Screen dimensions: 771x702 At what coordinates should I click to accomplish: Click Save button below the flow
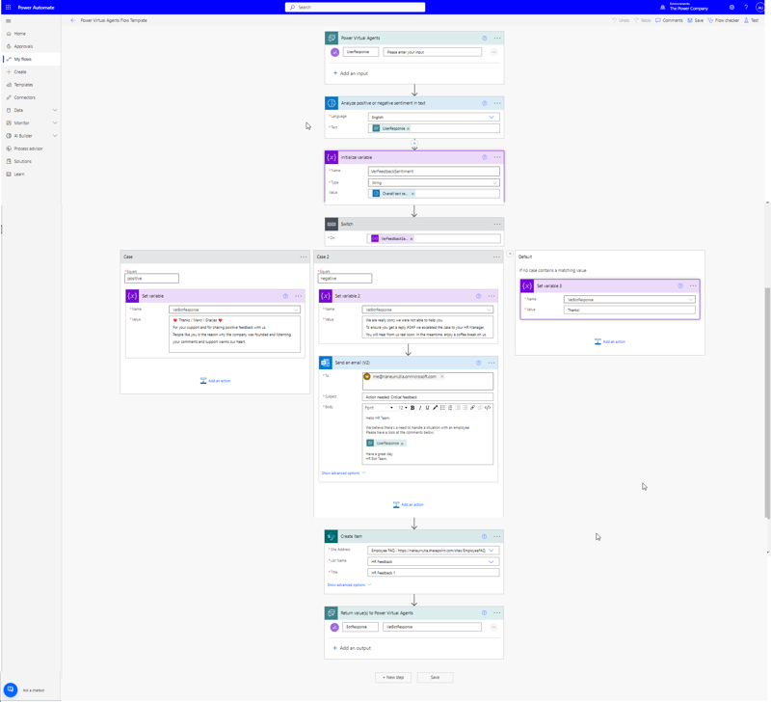click(x=436, y=677)
